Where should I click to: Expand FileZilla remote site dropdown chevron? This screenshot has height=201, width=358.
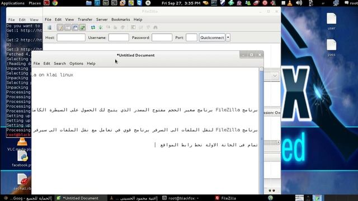[x=275, y=76]
